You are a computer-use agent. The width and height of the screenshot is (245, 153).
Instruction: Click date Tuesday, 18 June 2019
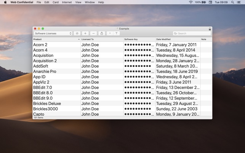(177, 72)
